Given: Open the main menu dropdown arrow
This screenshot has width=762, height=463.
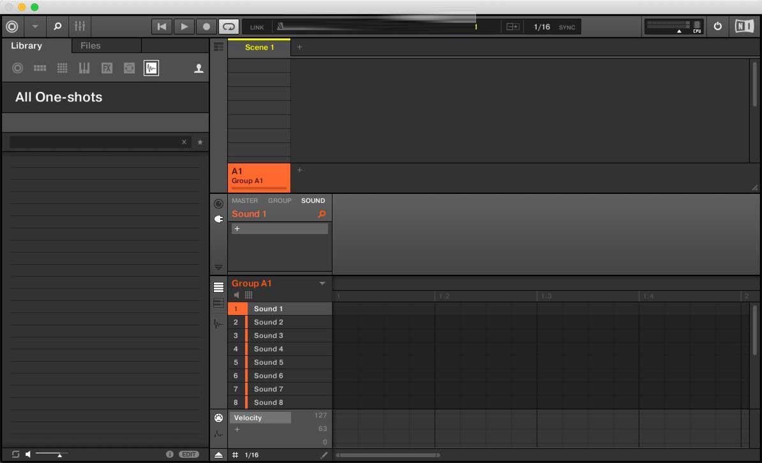Looking at the screenshot, I should pos(34,26).
